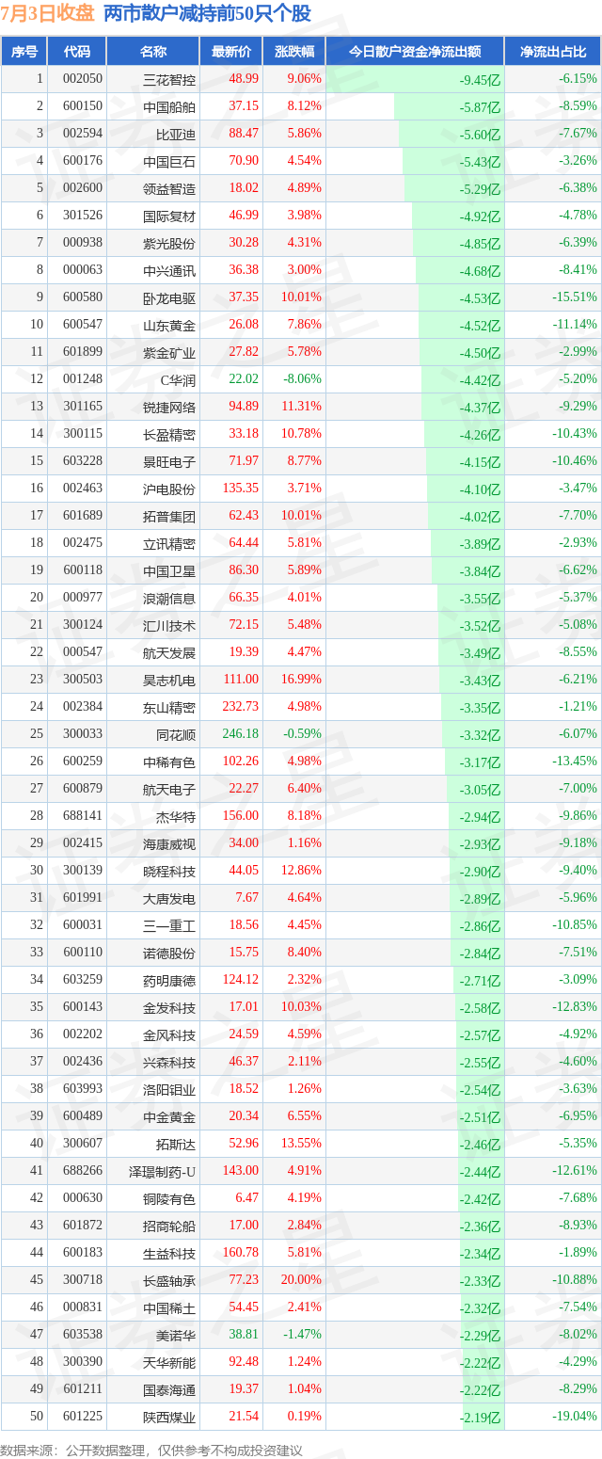Click the title 两市散户减持前50只个股
This screenshot has width=602, height=1459.
tap(207, 13)
